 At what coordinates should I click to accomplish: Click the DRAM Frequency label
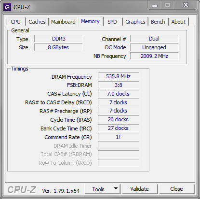[72, 77]
